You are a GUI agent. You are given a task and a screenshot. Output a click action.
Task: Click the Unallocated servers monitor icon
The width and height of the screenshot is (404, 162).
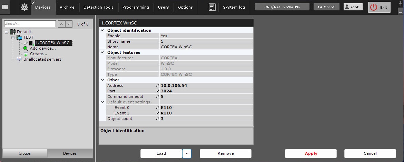tap(19, 59)
